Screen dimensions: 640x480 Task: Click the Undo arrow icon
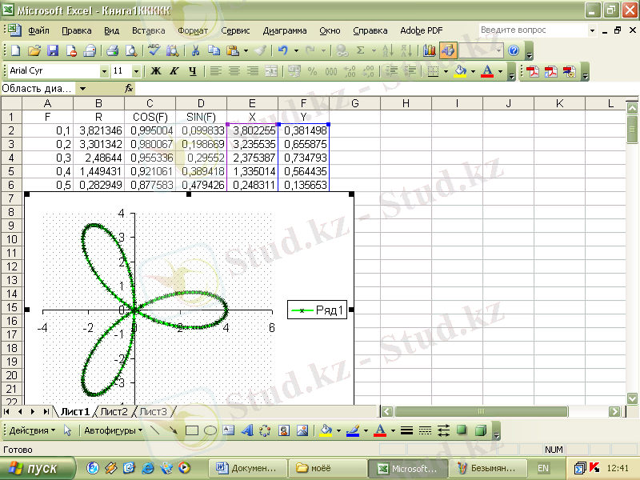coord(282,50)
